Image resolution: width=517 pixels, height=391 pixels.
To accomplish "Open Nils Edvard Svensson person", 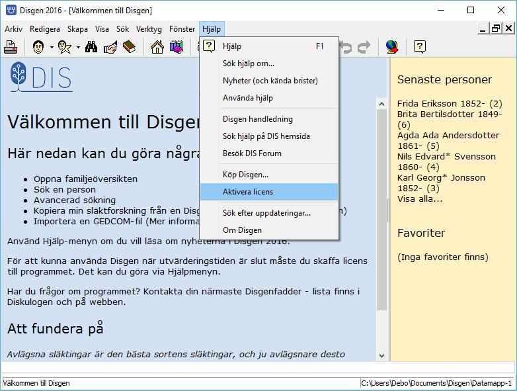I will [446, 161].
